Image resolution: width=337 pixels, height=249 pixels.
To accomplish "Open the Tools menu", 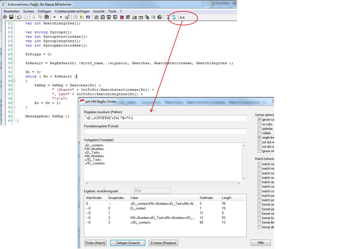I will click(112, 11).
